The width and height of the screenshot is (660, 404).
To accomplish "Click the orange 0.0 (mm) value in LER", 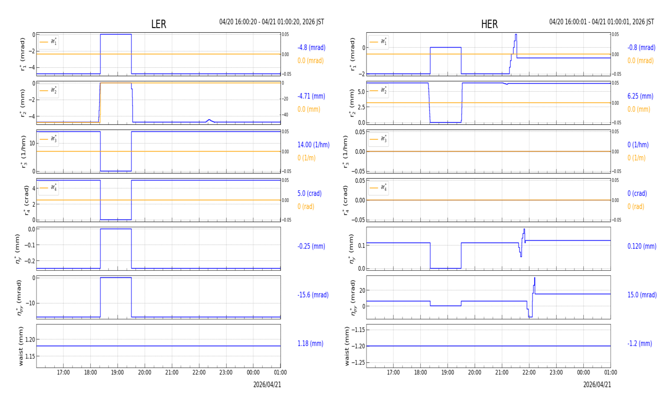I will point(309,109).
